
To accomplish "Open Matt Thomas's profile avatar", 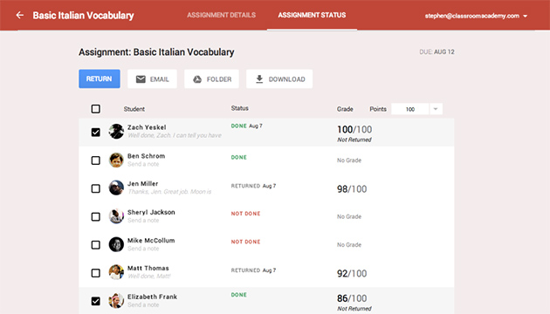I will pyautogui.click(x=116, y=272).
